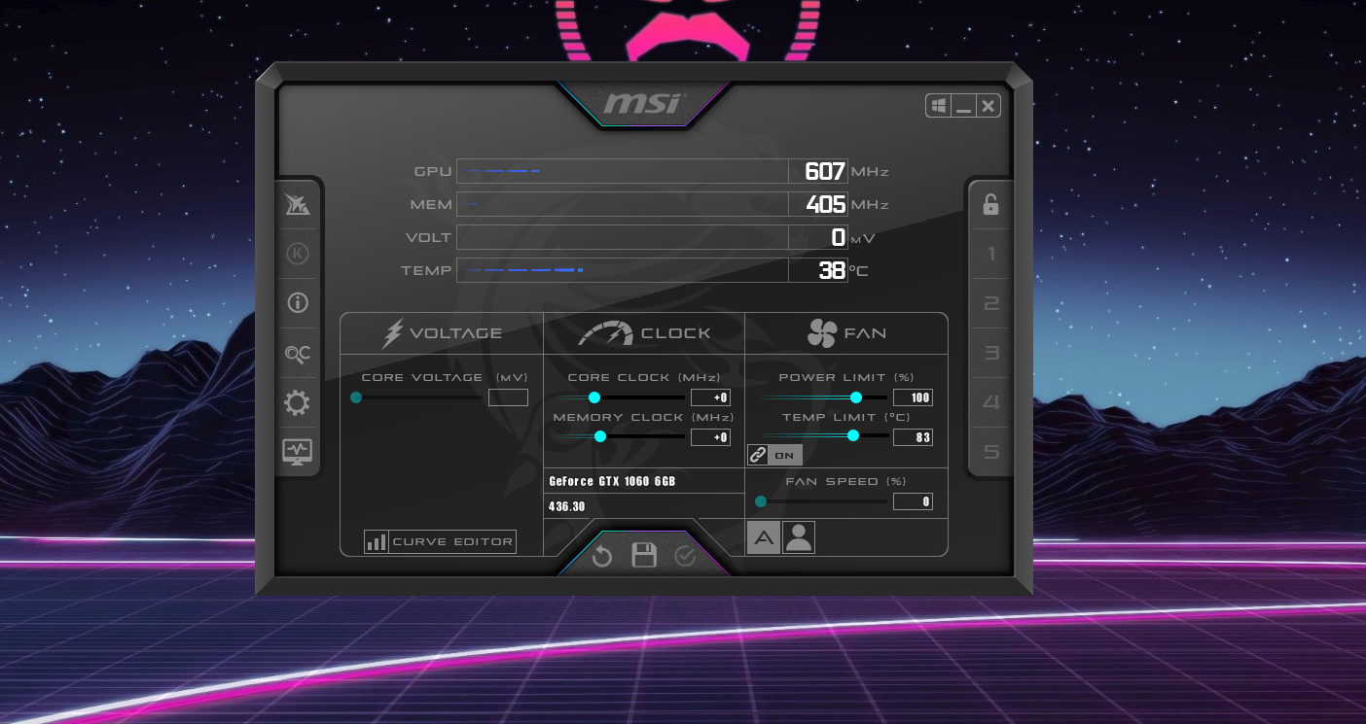
Task: Save current settings floppy disk icon
Action: (644, 555)
